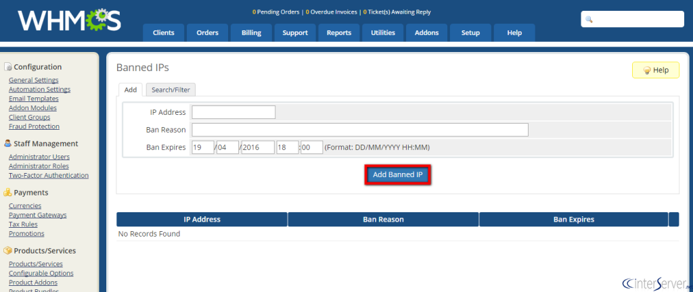Image resolution: width=693 pixels, height=292 pixels.
Task: Focus the Ban Reason input field
Action: [360, 130]
